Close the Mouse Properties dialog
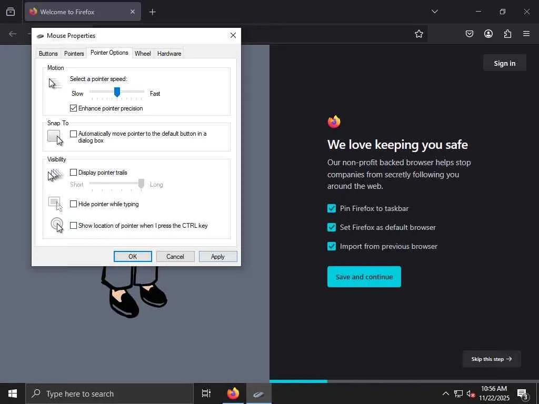Image resolution: width=539 pixels, height=404 pixels. point(233,35)
